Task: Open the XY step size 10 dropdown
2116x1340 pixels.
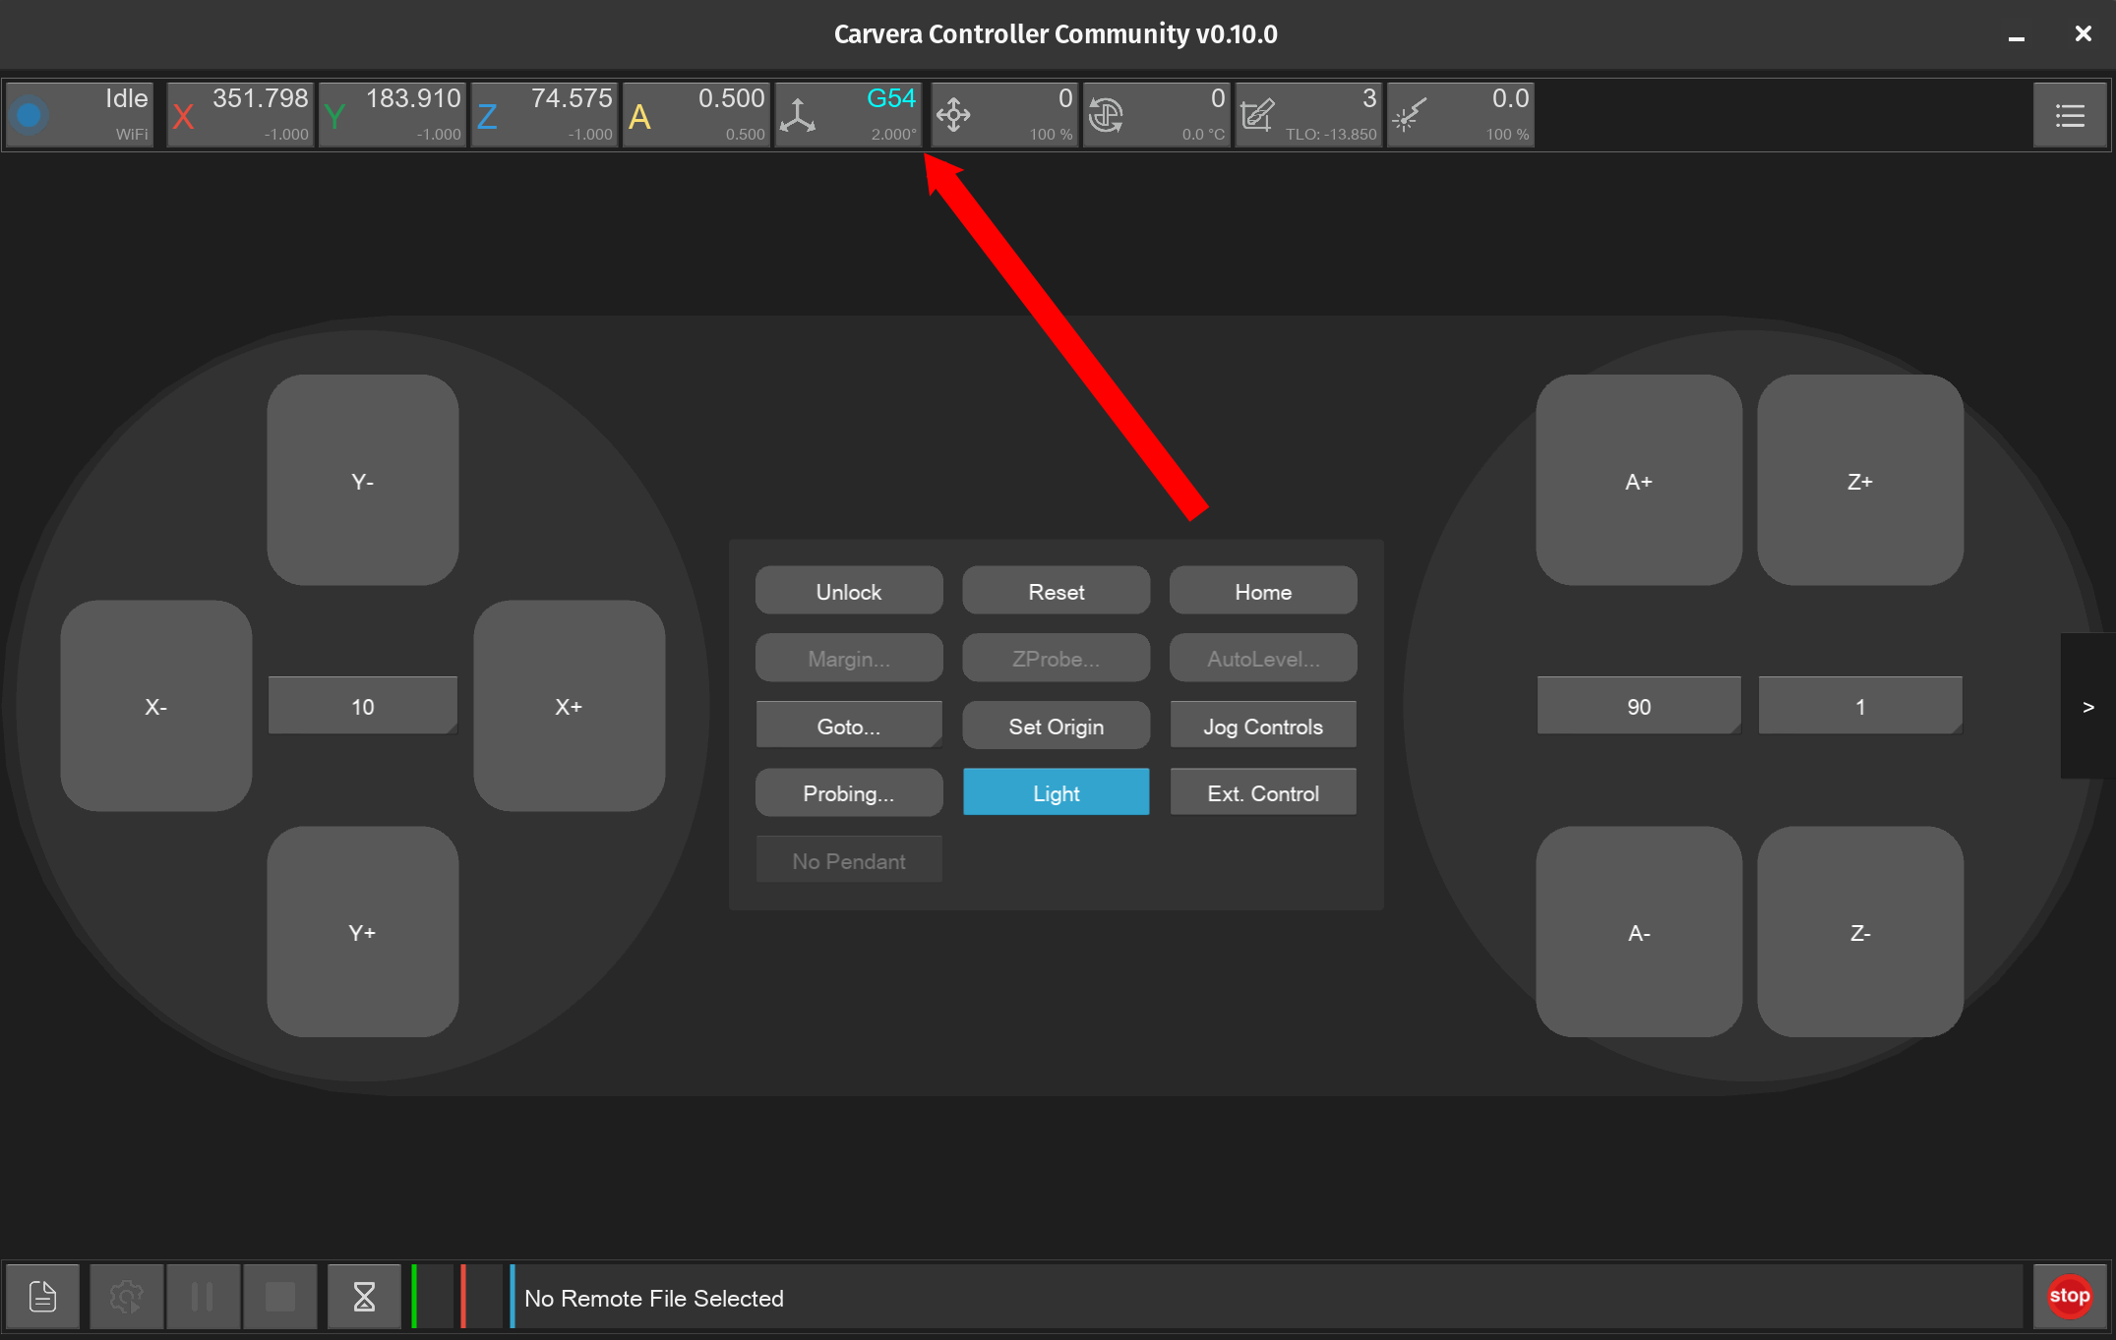Action: [362, 706]
